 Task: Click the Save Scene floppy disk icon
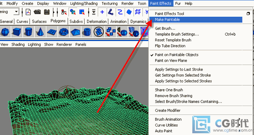coord(47,12)
